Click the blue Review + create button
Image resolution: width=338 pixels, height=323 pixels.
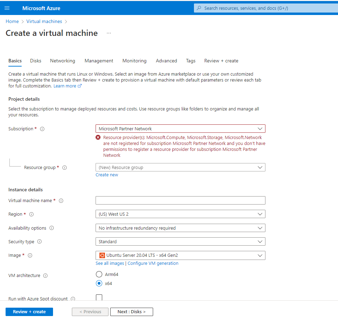pyautogui.click(x=29, y=312)
